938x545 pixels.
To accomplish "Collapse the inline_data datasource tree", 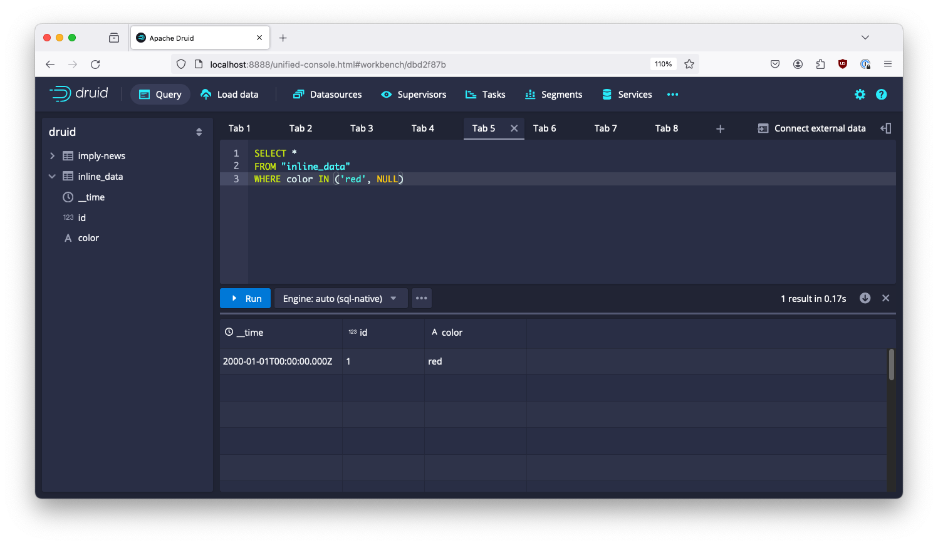I will (x=51, y=176).
